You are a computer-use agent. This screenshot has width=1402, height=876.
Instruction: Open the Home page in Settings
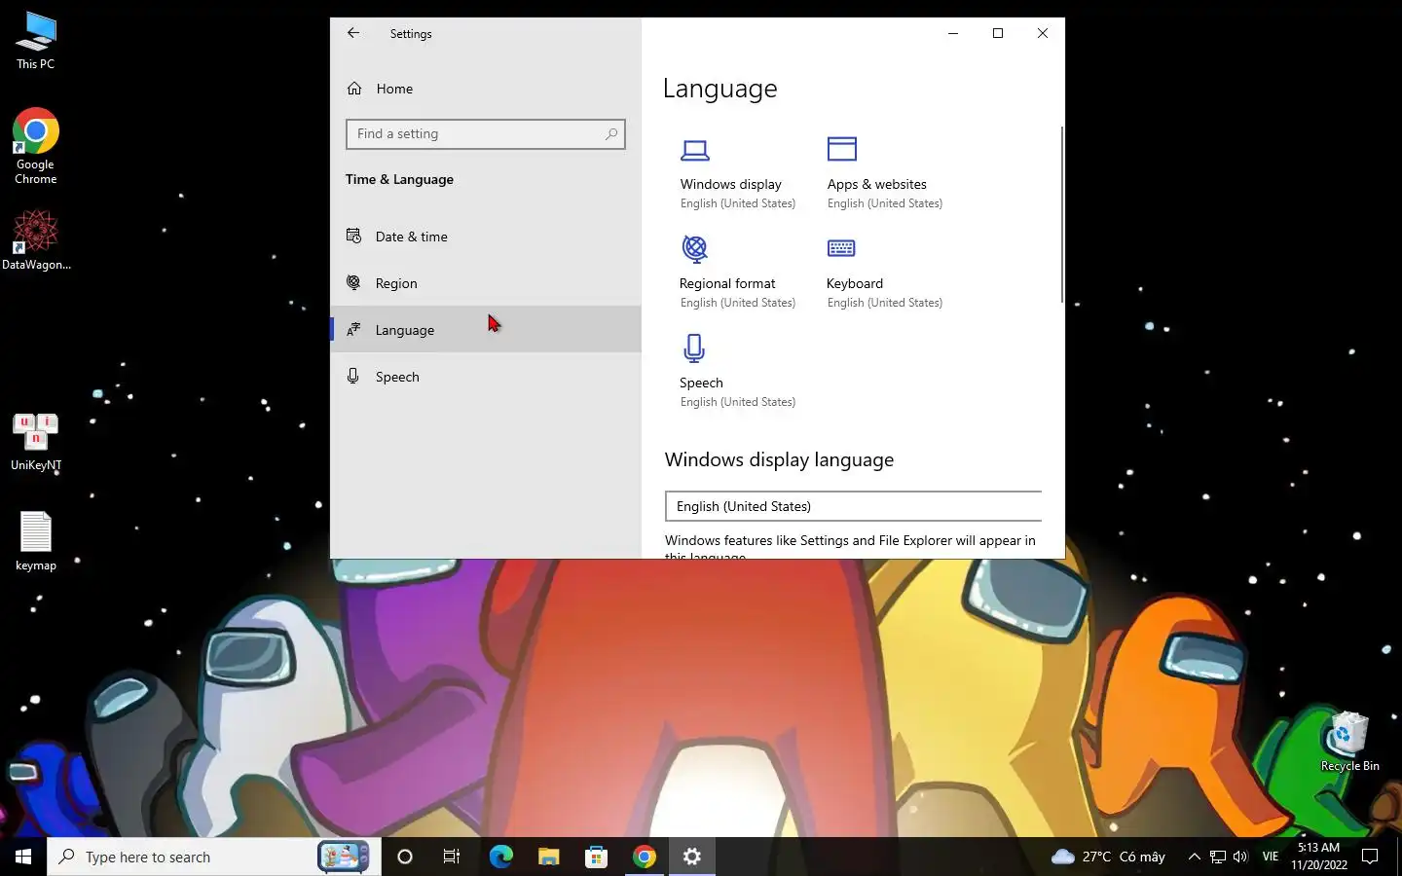pos(485,89)
